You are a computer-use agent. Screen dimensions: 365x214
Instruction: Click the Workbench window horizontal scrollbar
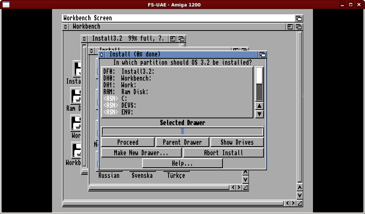click(x=173, y=203)
